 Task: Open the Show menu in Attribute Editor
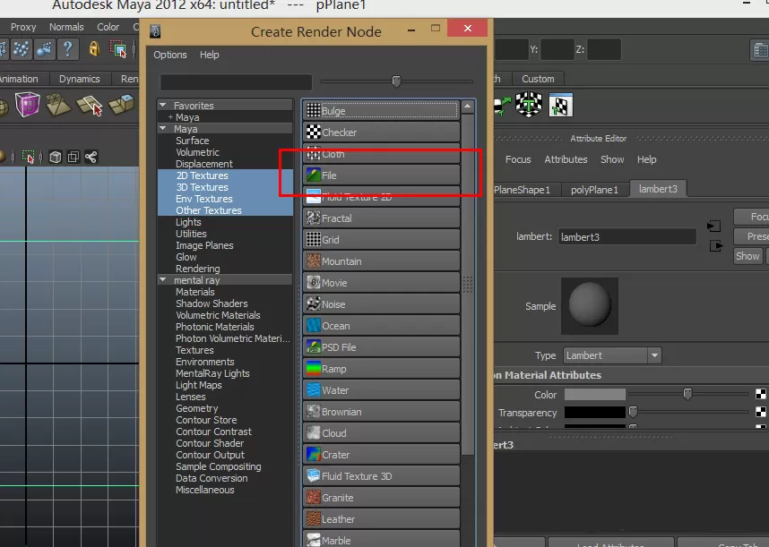pos(612,159)
